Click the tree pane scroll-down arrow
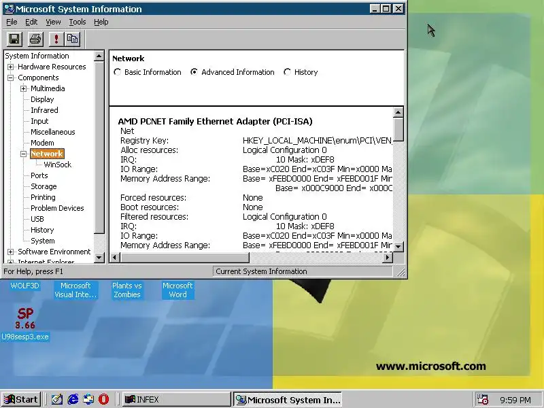The image size is (544, 408). (99, 258)
